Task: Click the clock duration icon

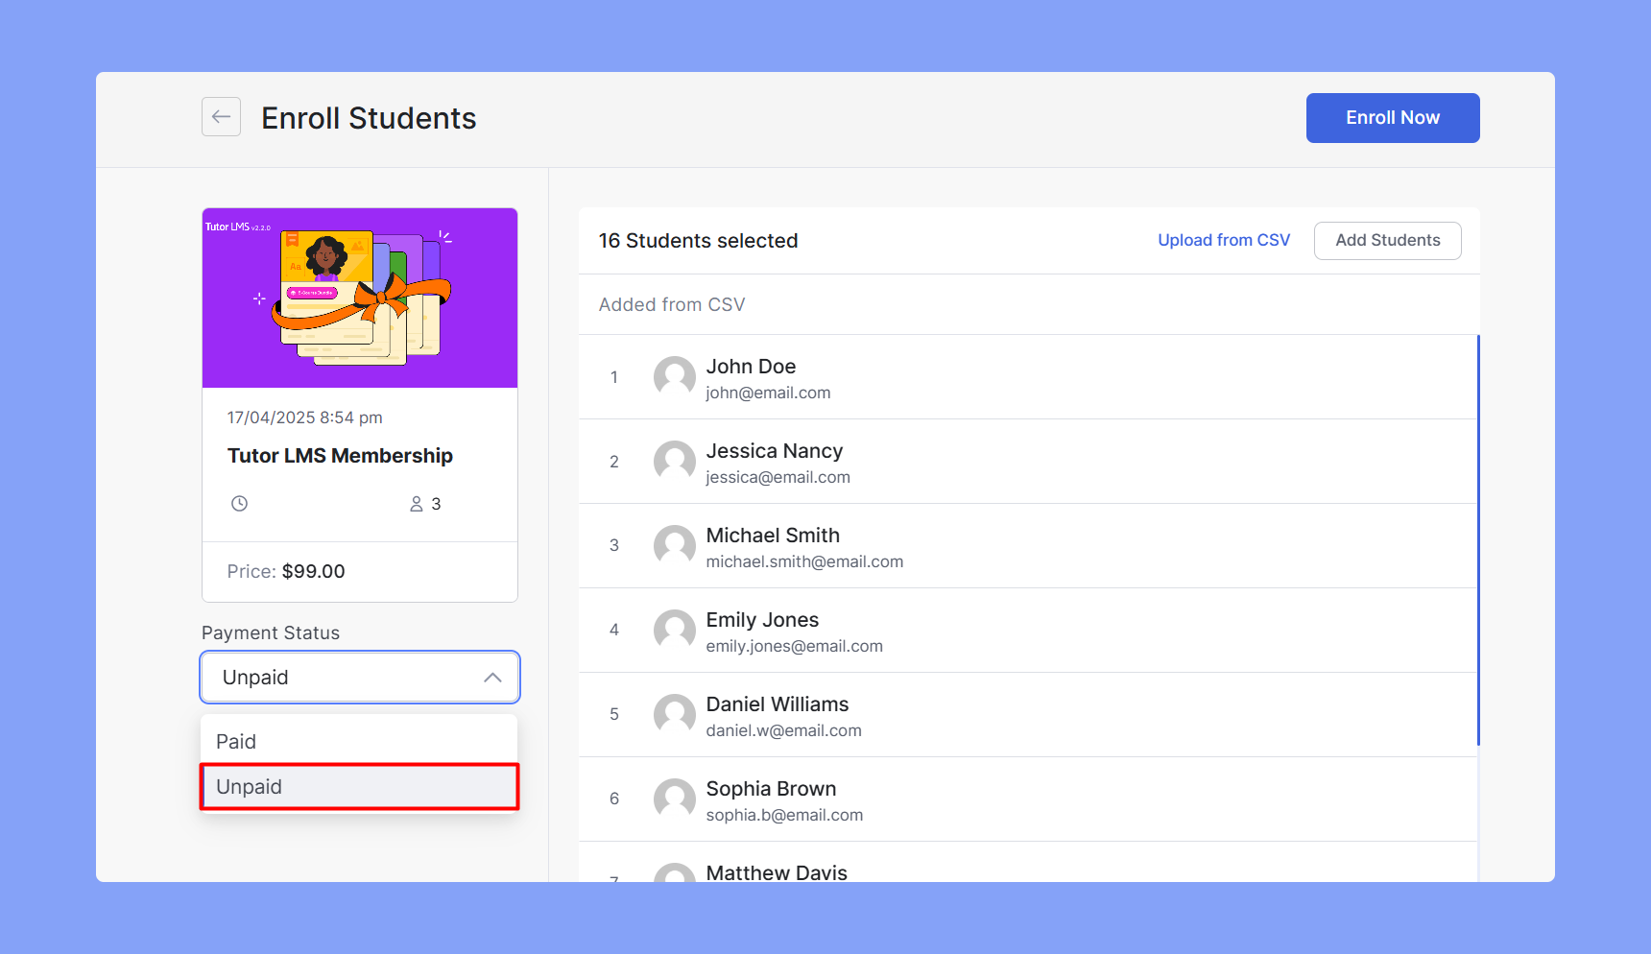Action: (240, 504)
